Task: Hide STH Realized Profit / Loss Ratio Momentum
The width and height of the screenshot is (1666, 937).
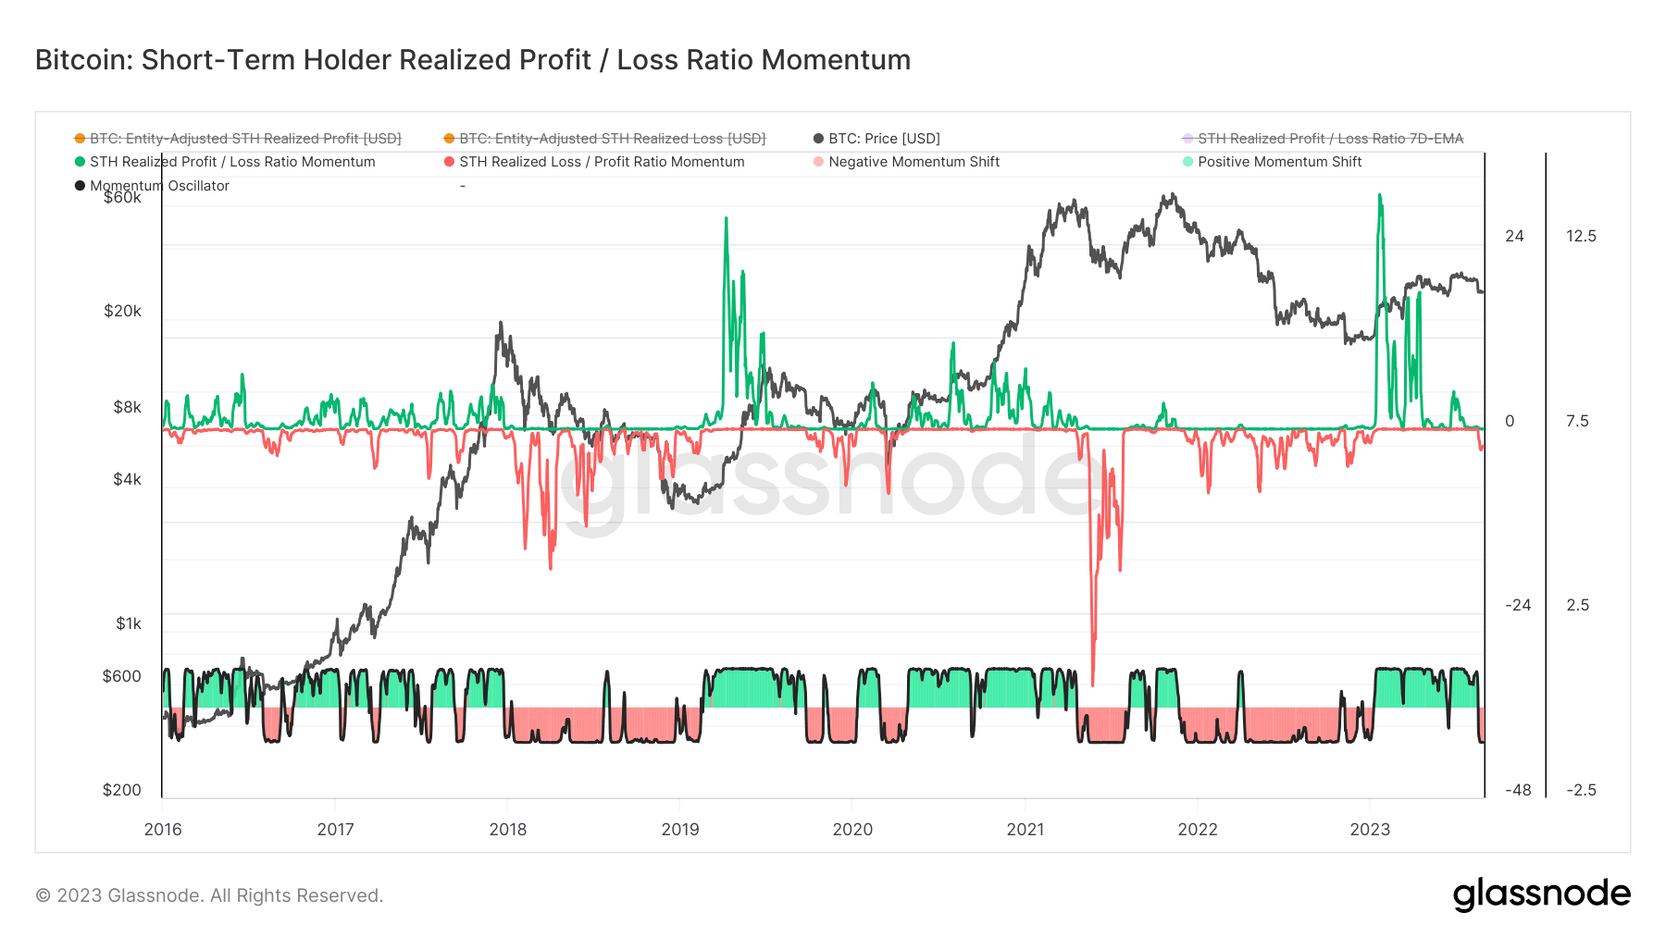Action: point(232,162)
